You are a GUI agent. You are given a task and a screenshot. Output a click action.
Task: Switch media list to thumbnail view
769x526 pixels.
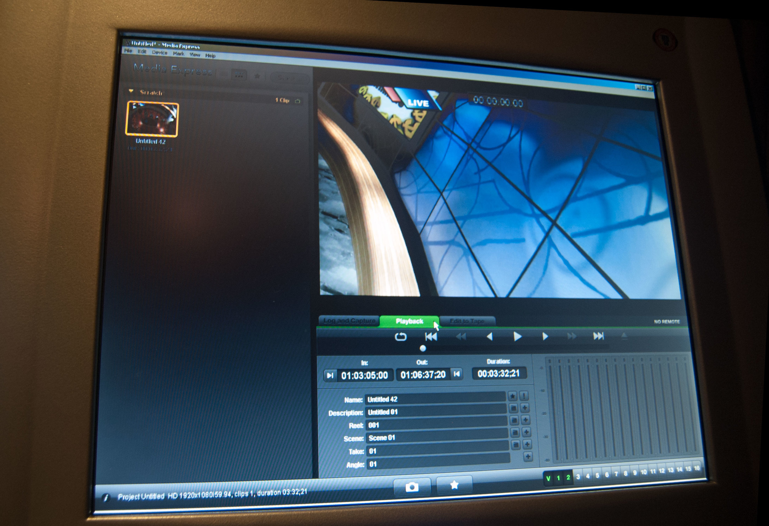239,75
